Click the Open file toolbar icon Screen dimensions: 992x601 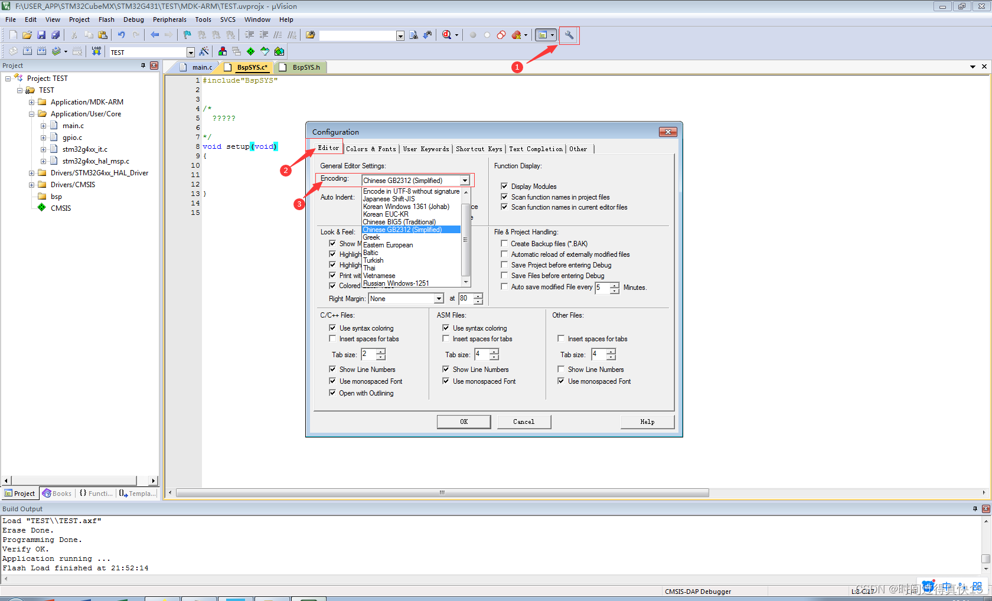[27, 35]
